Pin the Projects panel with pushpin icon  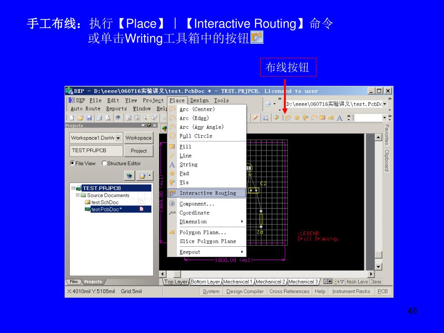point(149,125)
